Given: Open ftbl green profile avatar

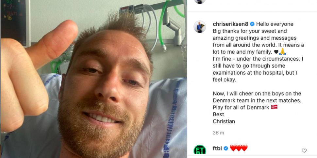Looking at the screenshot, I should point(200,151).
